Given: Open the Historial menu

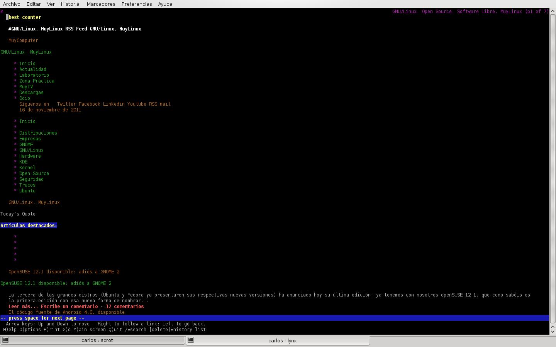Looking at the screenshot, I should click(71, 4).
